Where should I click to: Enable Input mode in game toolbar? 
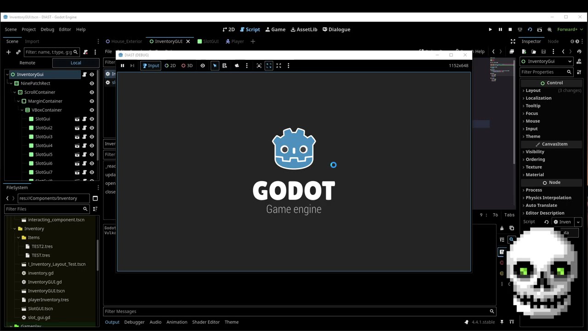point(151,66)
